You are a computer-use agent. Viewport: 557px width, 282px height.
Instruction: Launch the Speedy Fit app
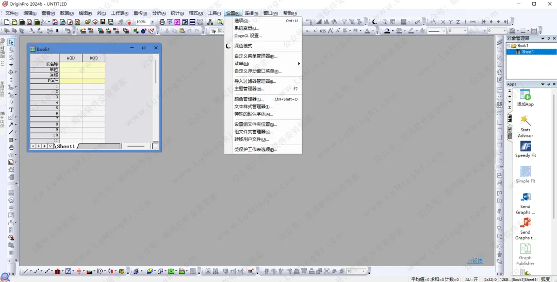(525, 149)
